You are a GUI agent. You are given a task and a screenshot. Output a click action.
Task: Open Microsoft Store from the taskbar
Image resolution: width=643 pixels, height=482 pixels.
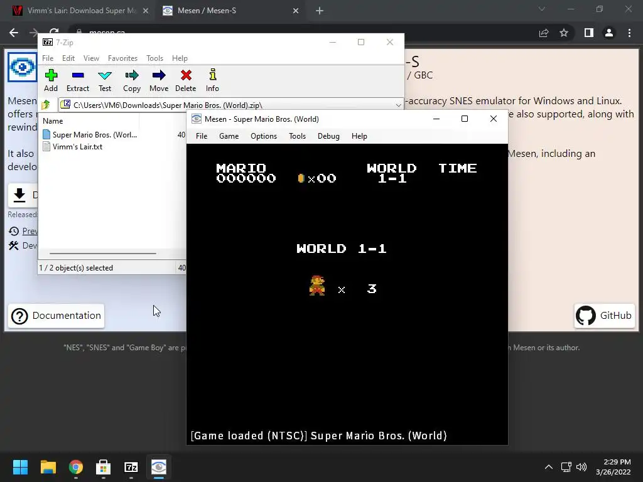104,467
